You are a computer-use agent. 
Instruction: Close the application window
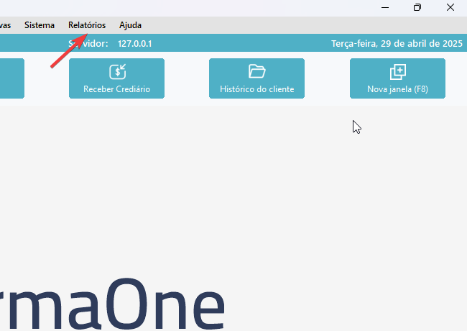(450, 7)
